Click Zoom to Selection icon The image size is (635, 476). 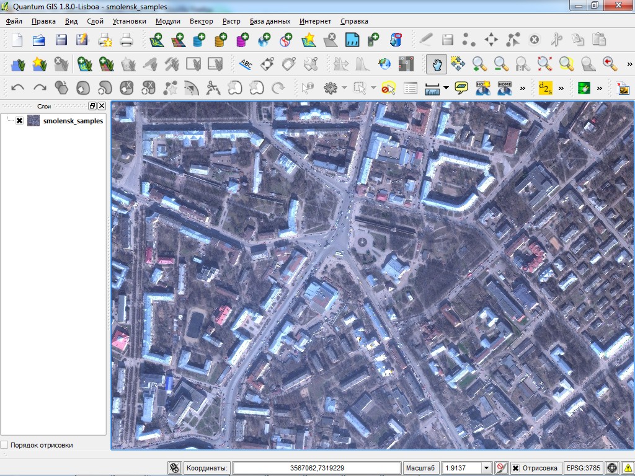566,64
